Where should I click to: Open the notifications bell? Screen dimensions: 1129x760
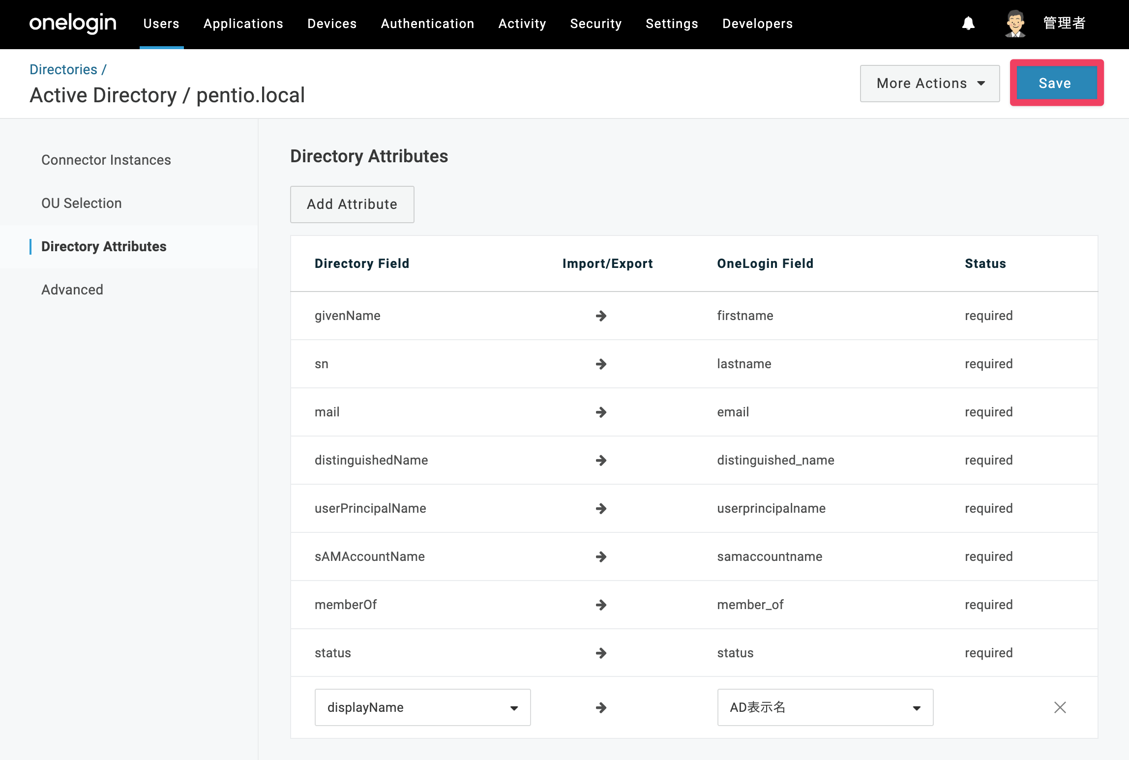coord(968,23)
